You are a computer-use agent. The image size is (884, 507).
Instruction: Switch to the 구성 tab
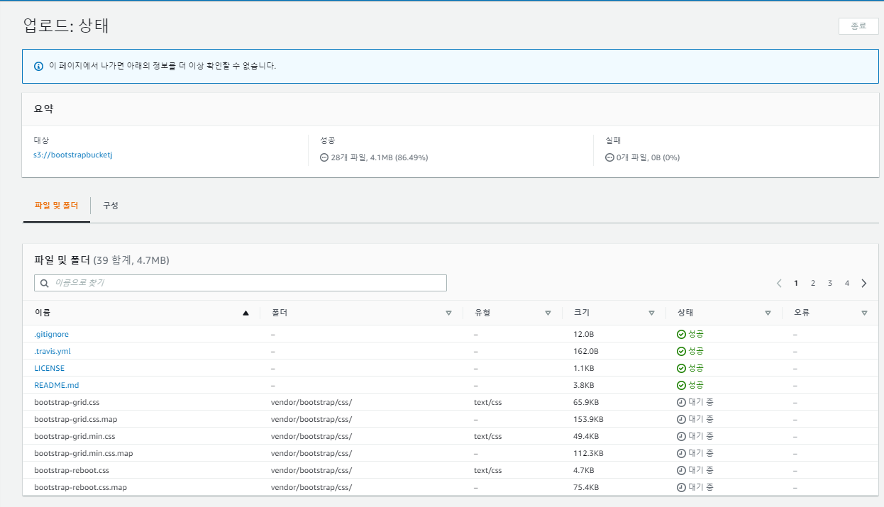coord(111,206)
